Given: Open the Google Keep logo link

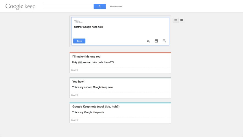Looking at the screenshot, I should (21, 6).
